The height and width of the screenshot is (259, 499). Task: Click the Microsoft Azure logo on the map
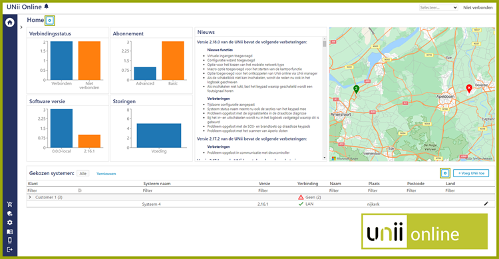[345, 158]
